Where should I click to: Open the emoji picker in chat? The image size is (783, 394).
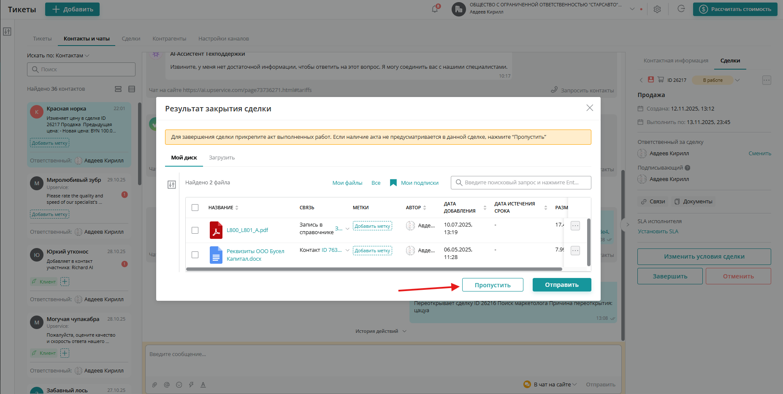click(179, 385)
